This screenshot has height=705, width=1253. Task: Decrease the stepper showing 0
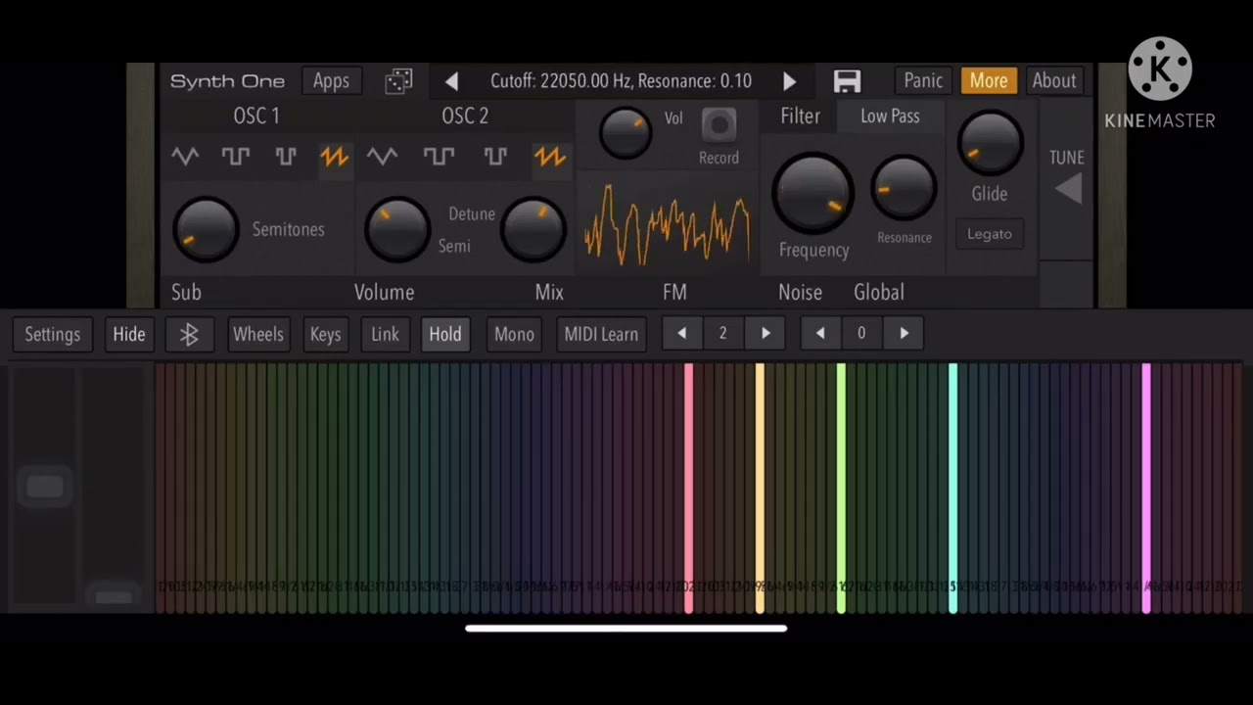[820, 334]
